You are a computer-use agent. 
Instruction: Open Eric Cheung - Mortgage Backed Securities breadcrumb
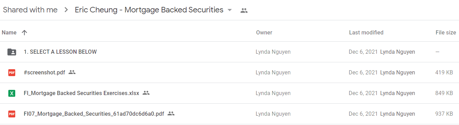coord(149,10)
